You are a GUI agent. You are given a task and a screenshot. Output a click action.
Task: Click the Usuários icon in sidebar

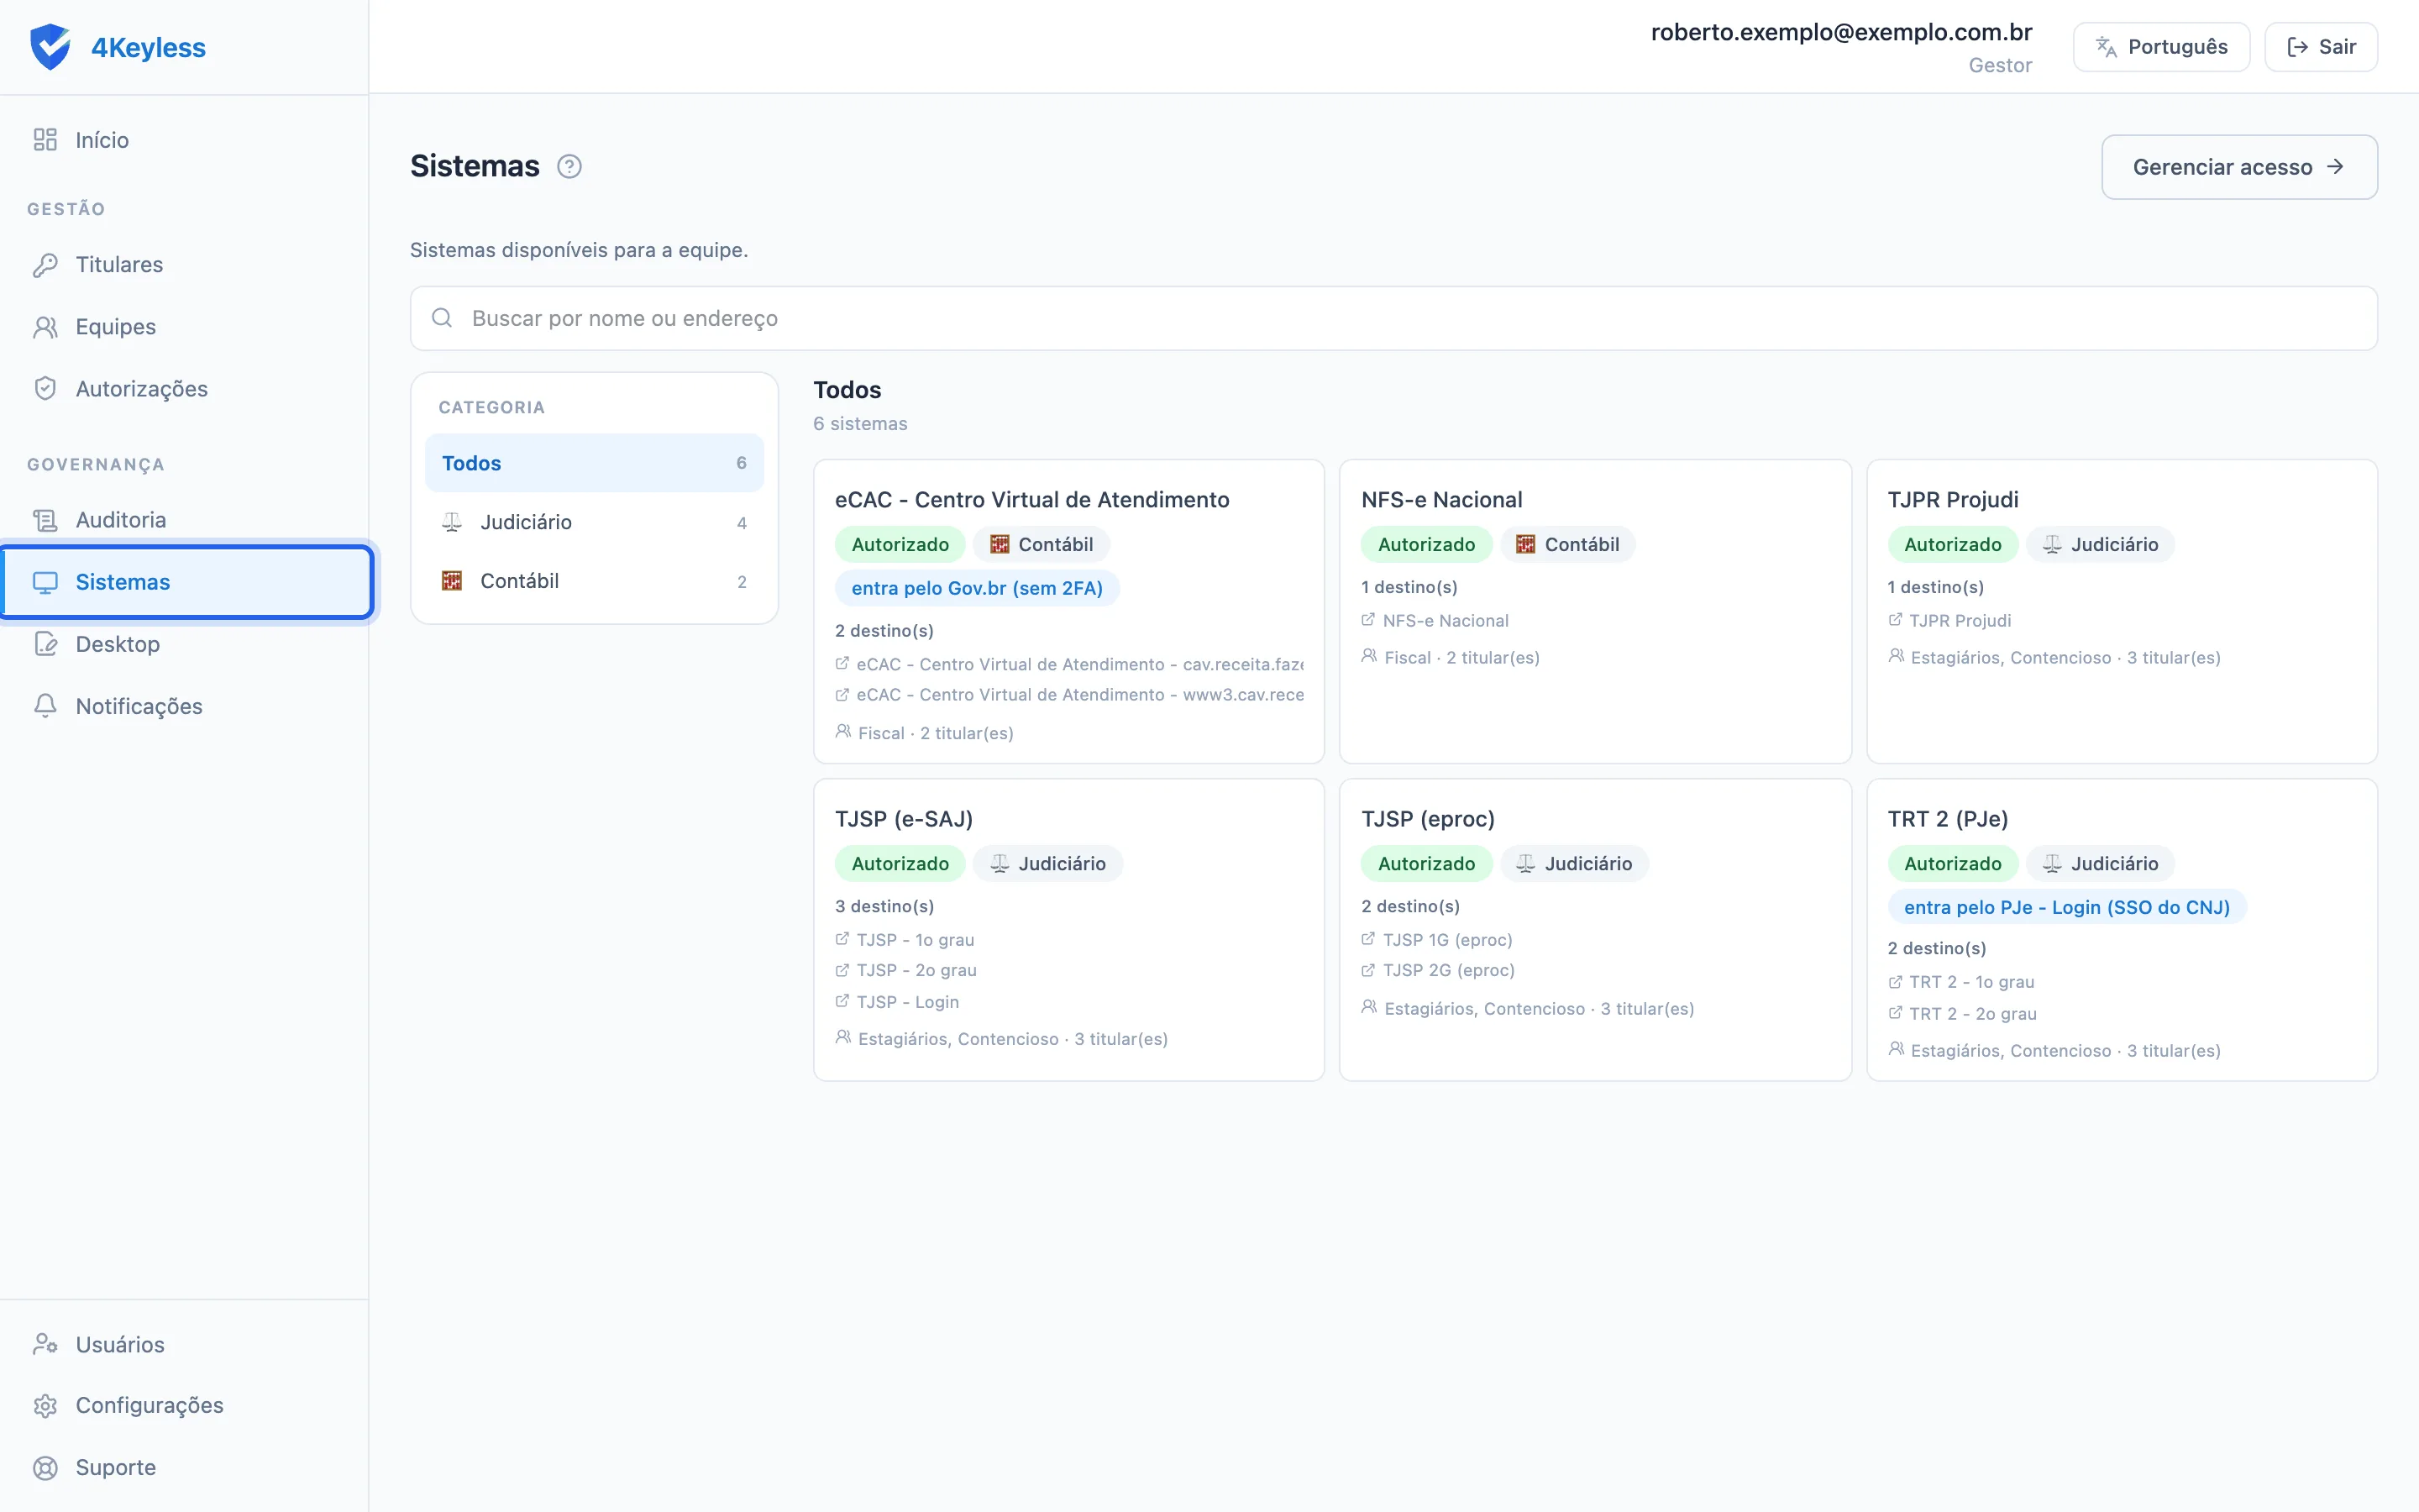click(x=45, y=1344)
